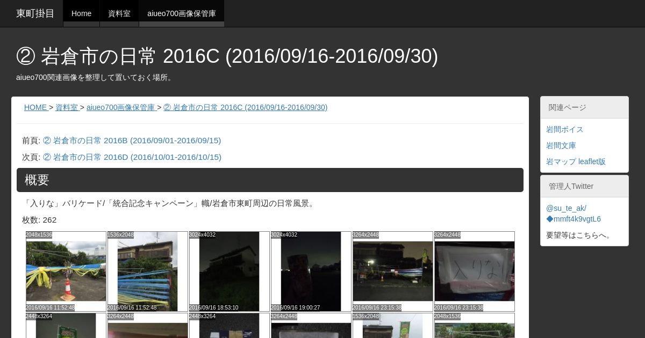The image size is (645, 338).
Task: Click the 枚数: 262 count text
Action: pos(39,220)
